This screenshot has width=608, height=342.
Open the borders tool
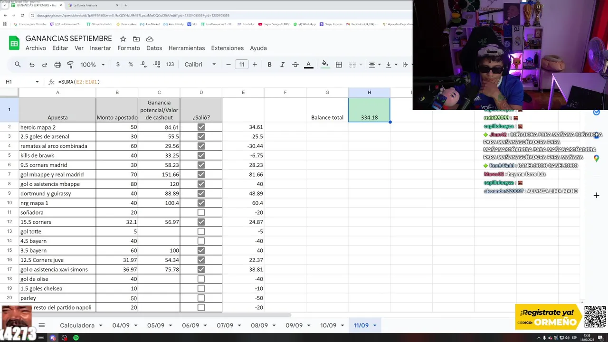339,65
